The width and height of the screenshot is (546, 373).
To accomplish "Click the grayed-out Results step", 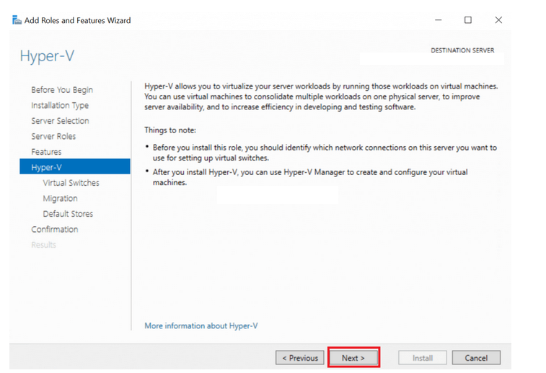I will pos(43,245).
